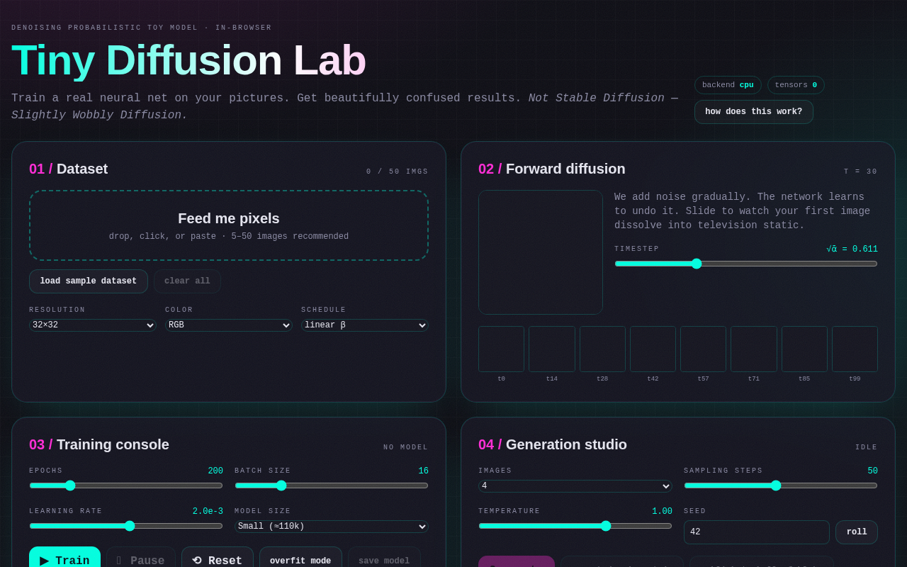Click the Batch Size slider
Viewport: 907px width, 567px height.
click(x=332, y=485)
